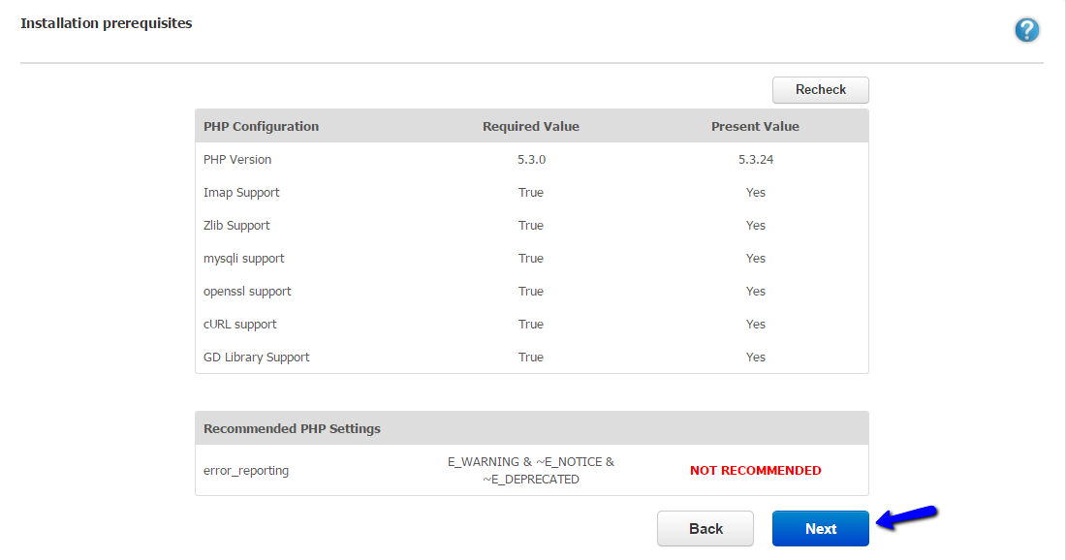Open help via the blue question mark icon
This screenshot has width=1066, height=560.
[x=1026, y=30]
